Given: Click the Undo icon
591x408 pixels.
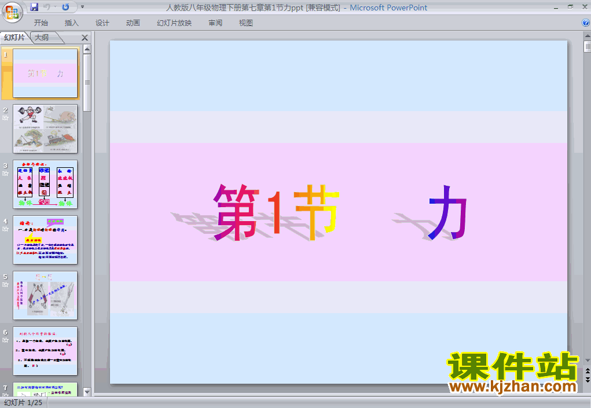Looking at the screenshot, I should (47, 7).
